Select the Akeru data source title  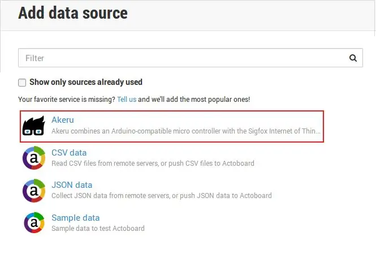[63, 120]
